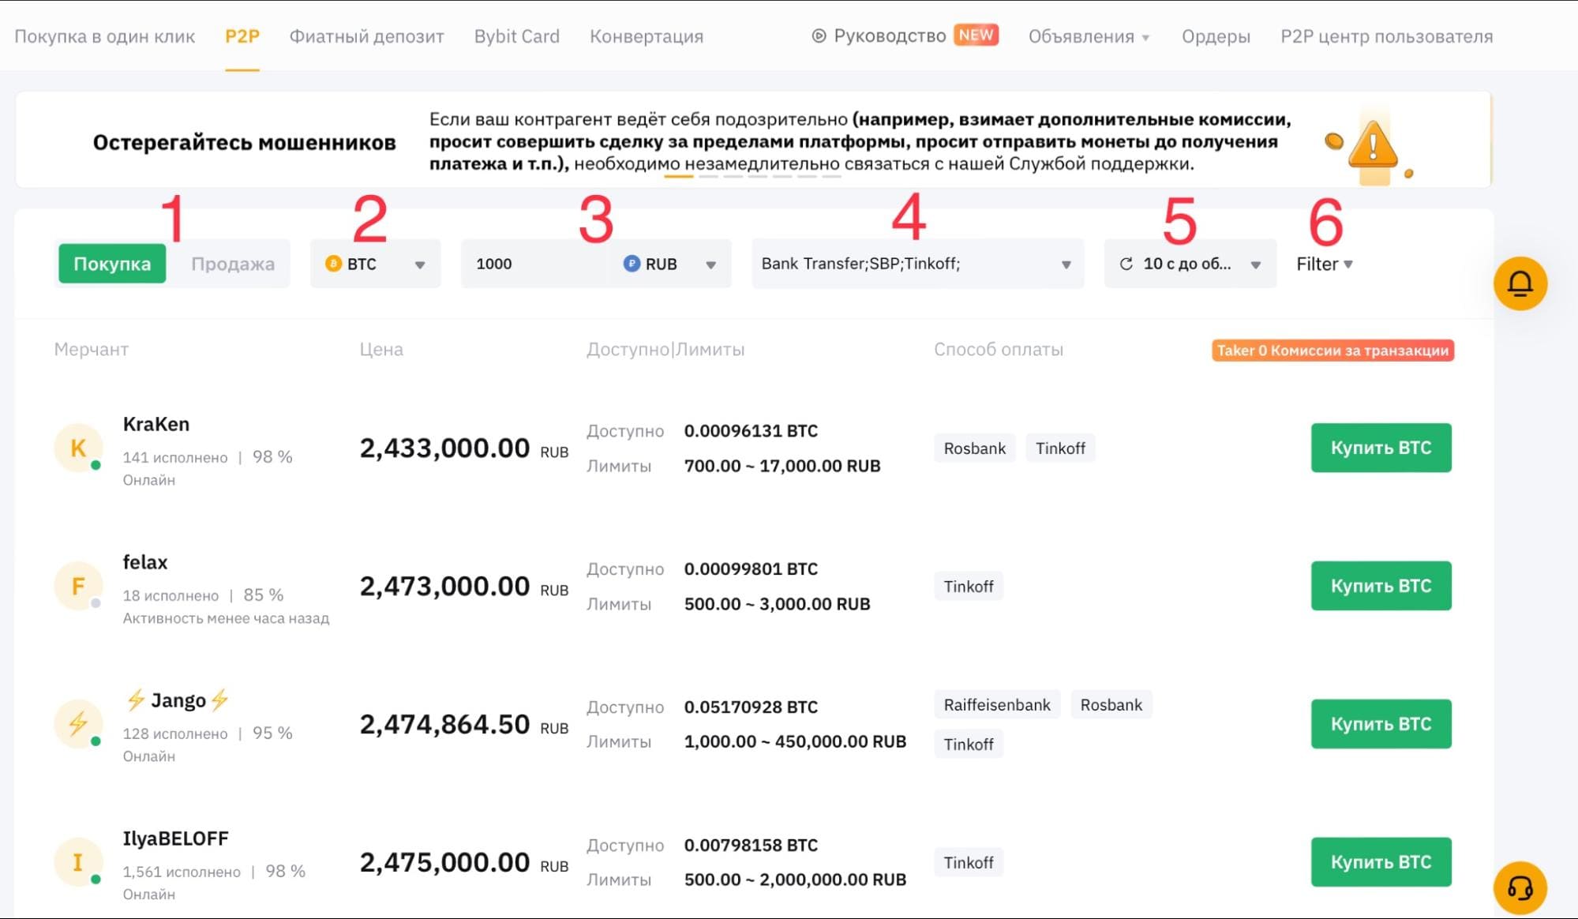This screenshot has height=919, width=1578.
Task: Click available amount 0.00096131 BTC
Action: (x=751, y=431)
